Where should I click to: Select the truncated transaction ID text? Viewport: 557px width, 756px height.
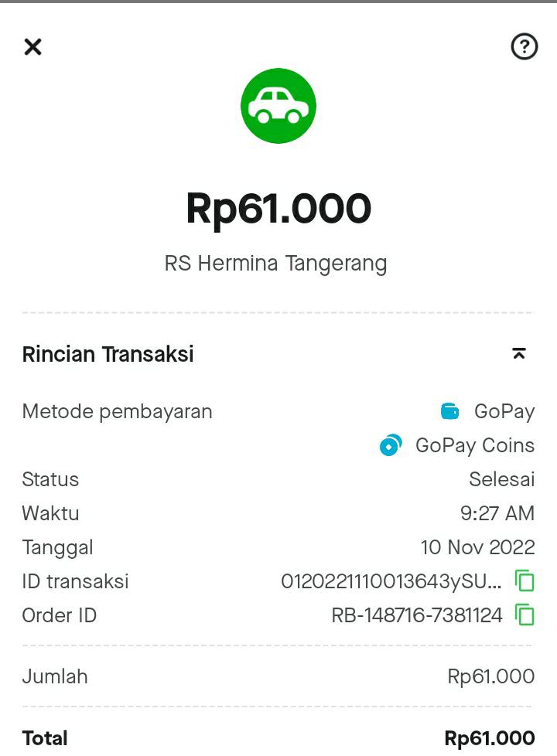click(x=391, y=581)
